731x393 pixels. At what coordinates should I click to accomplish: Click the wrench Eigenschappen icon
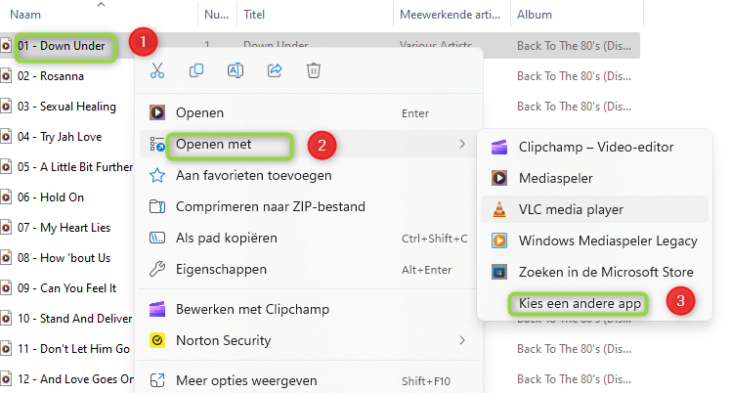(x=157, y=269)
